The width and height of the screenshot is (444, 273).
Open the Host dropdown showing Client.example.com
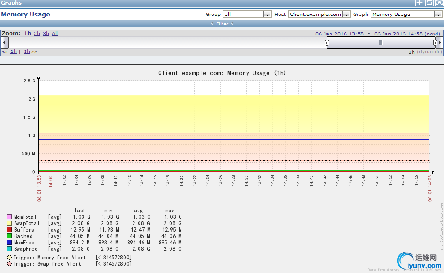[319, 15]
